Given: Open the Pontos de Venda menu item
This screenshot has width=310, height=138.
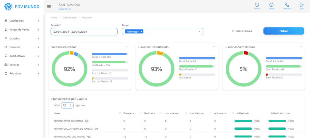Looking at the screenshot, I should pos(22,29).
